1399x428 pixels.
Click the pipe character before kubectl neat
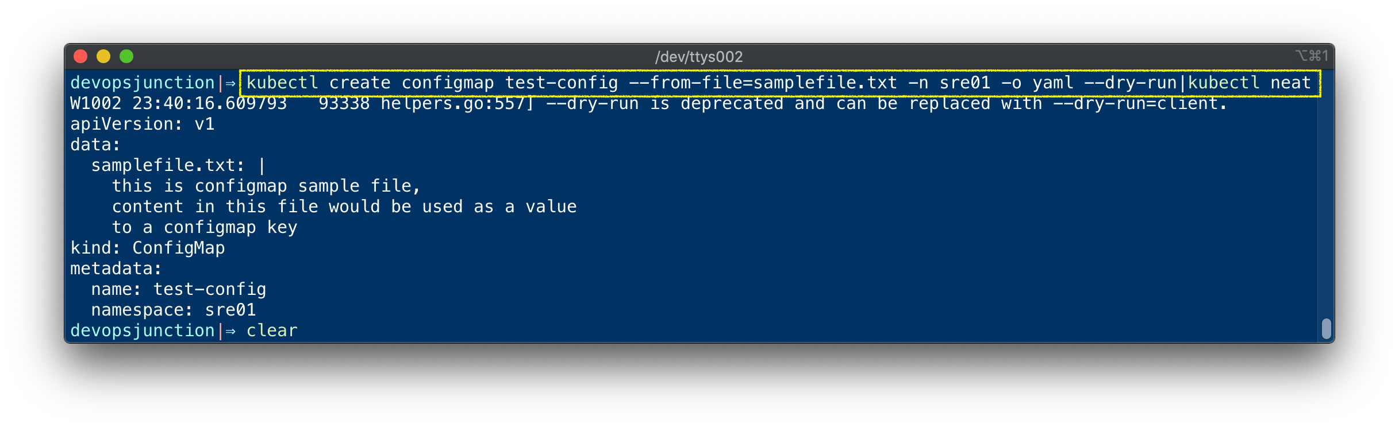[x=1182, y=83]
